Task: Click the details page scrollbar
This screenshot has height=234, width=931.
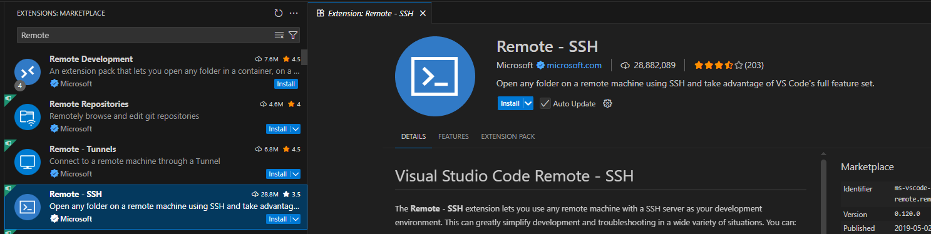Action: tap(823, 196)
